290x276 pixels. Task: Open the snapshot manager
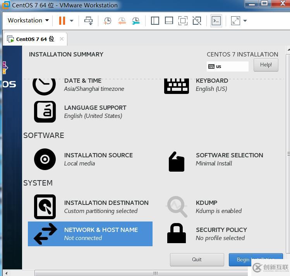pos(136,20)
